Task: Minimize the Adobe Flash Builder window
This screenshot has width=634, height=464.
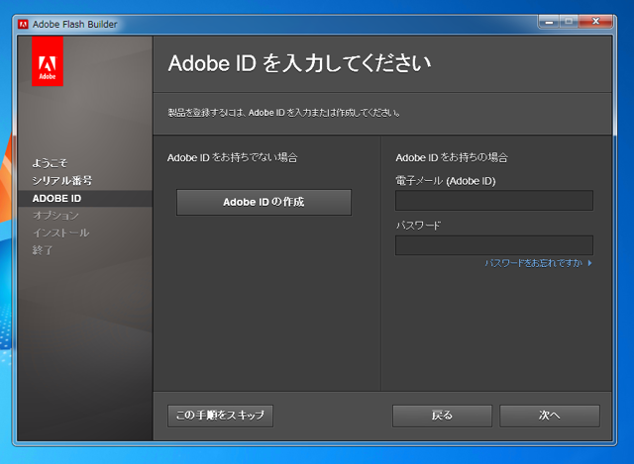Action: tap(549, 22)
